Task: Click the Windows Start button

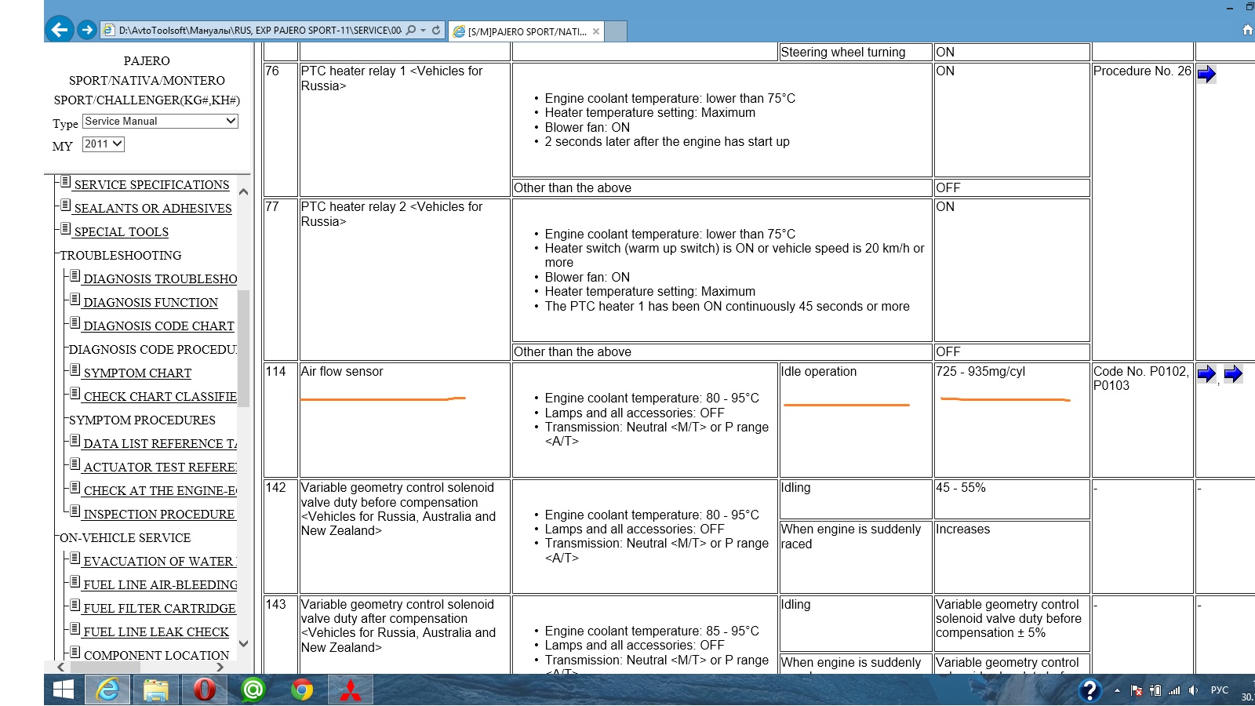Action: (63, 690)
